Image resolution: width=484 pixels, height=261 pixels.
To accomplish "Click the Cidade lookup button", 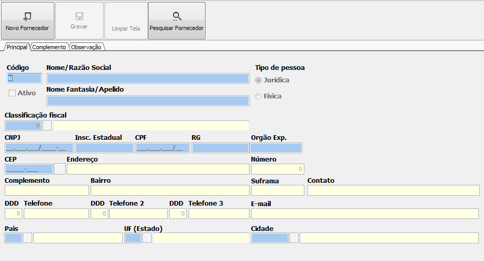I will (294, 238).
